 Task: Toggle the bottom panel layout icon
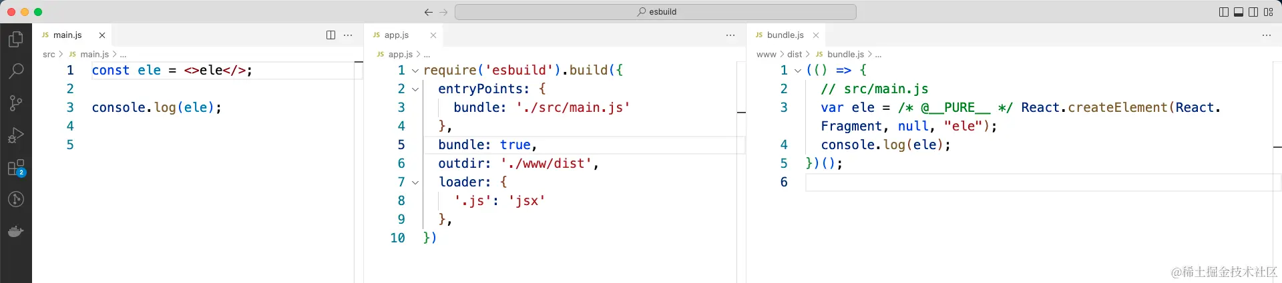1239,12
